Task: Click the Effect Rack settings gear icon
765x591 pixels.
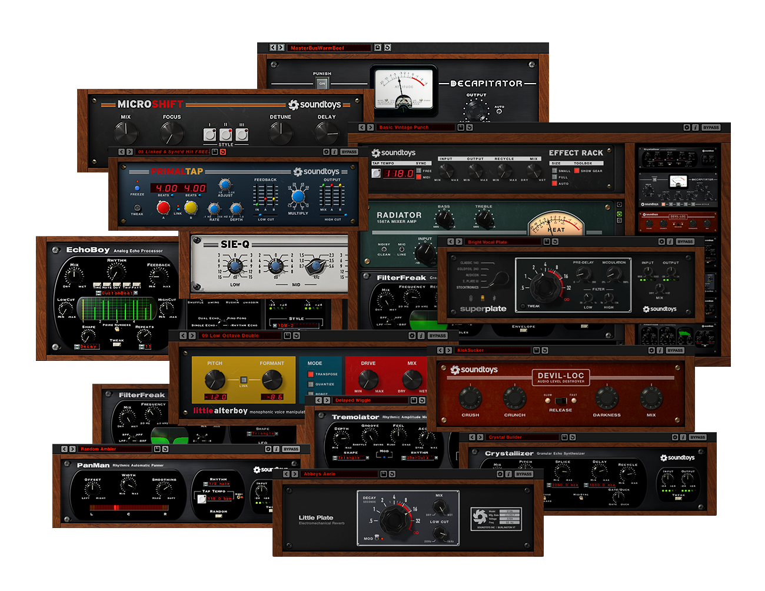Action: tap(686, 127)
